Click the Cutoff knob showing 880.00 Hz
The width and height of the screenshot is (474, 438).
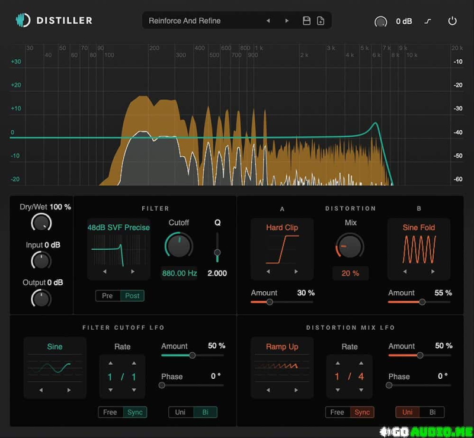(179, 246)
